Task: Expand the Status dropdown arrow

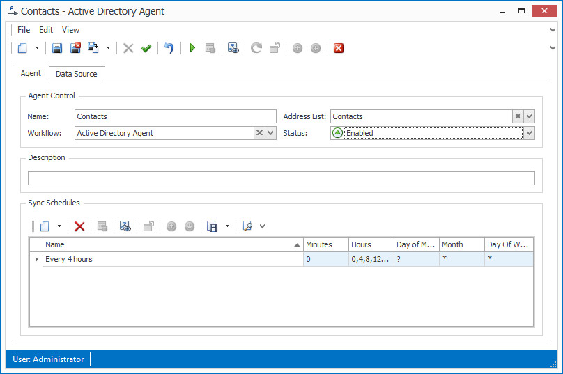Action: tap(530, 133)
